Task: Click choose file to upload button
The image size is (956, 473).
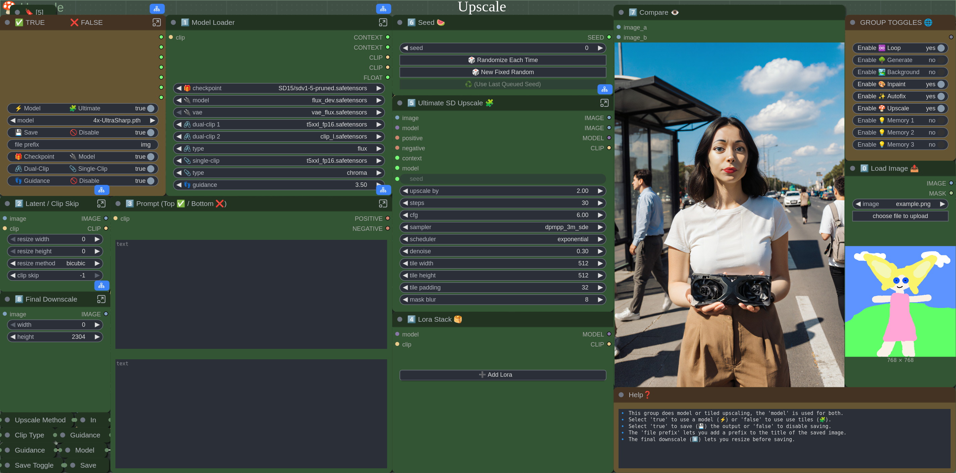Action: [900, 216]
